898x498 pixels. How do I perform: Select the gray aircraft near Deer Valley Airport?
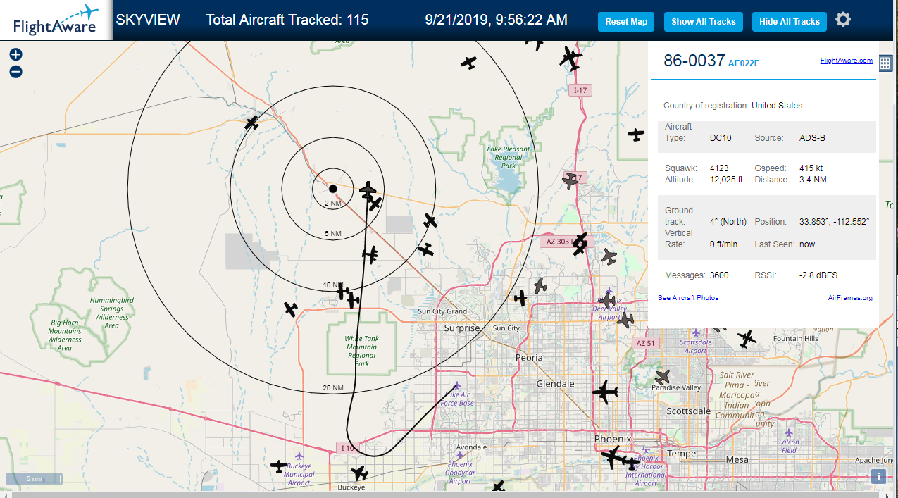[606, 301]
